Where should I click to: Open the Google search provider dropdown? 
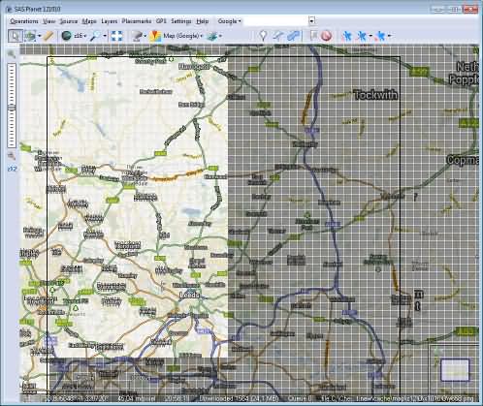tap(229, 21)
